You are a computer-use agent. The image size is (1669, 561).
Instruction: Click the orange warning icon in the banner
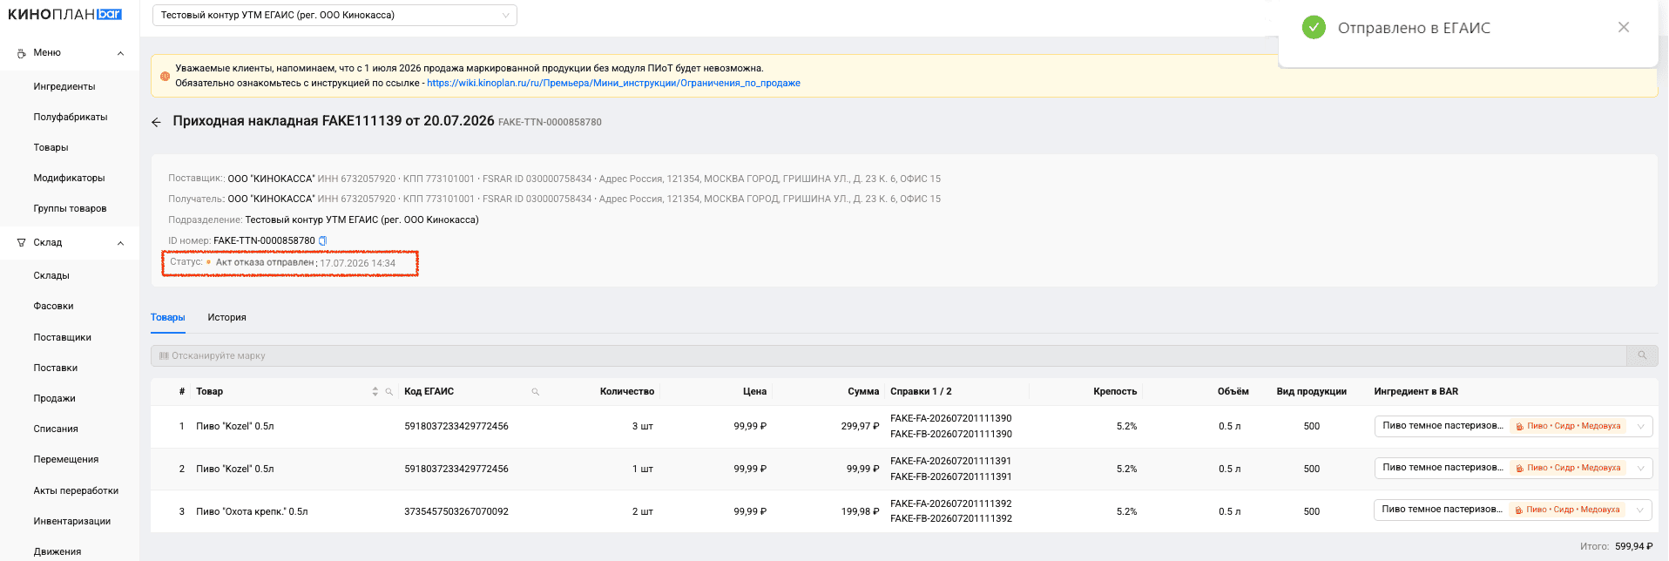pos(165,76)
